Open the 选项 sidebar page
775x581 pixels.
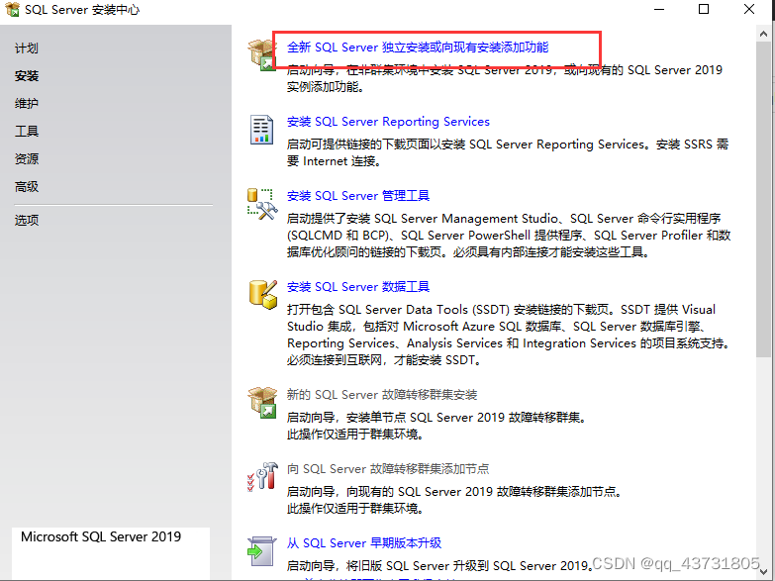coord(27,220)
